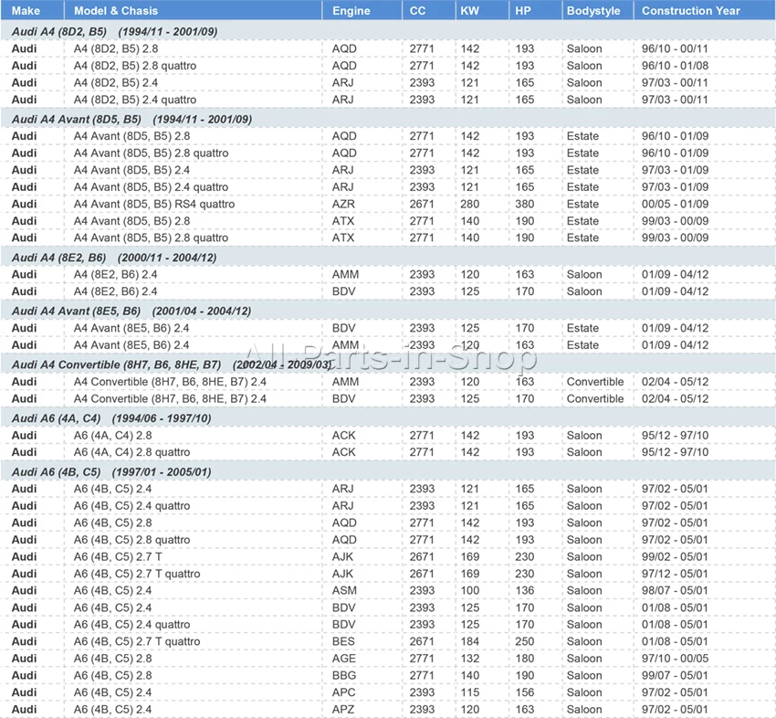The image size is (776, 718).
Task: Click construction year 99/03 - 00/09 in the 2.8 quattro ATX row
Action: pyautogui.click(x=675, y=238)
